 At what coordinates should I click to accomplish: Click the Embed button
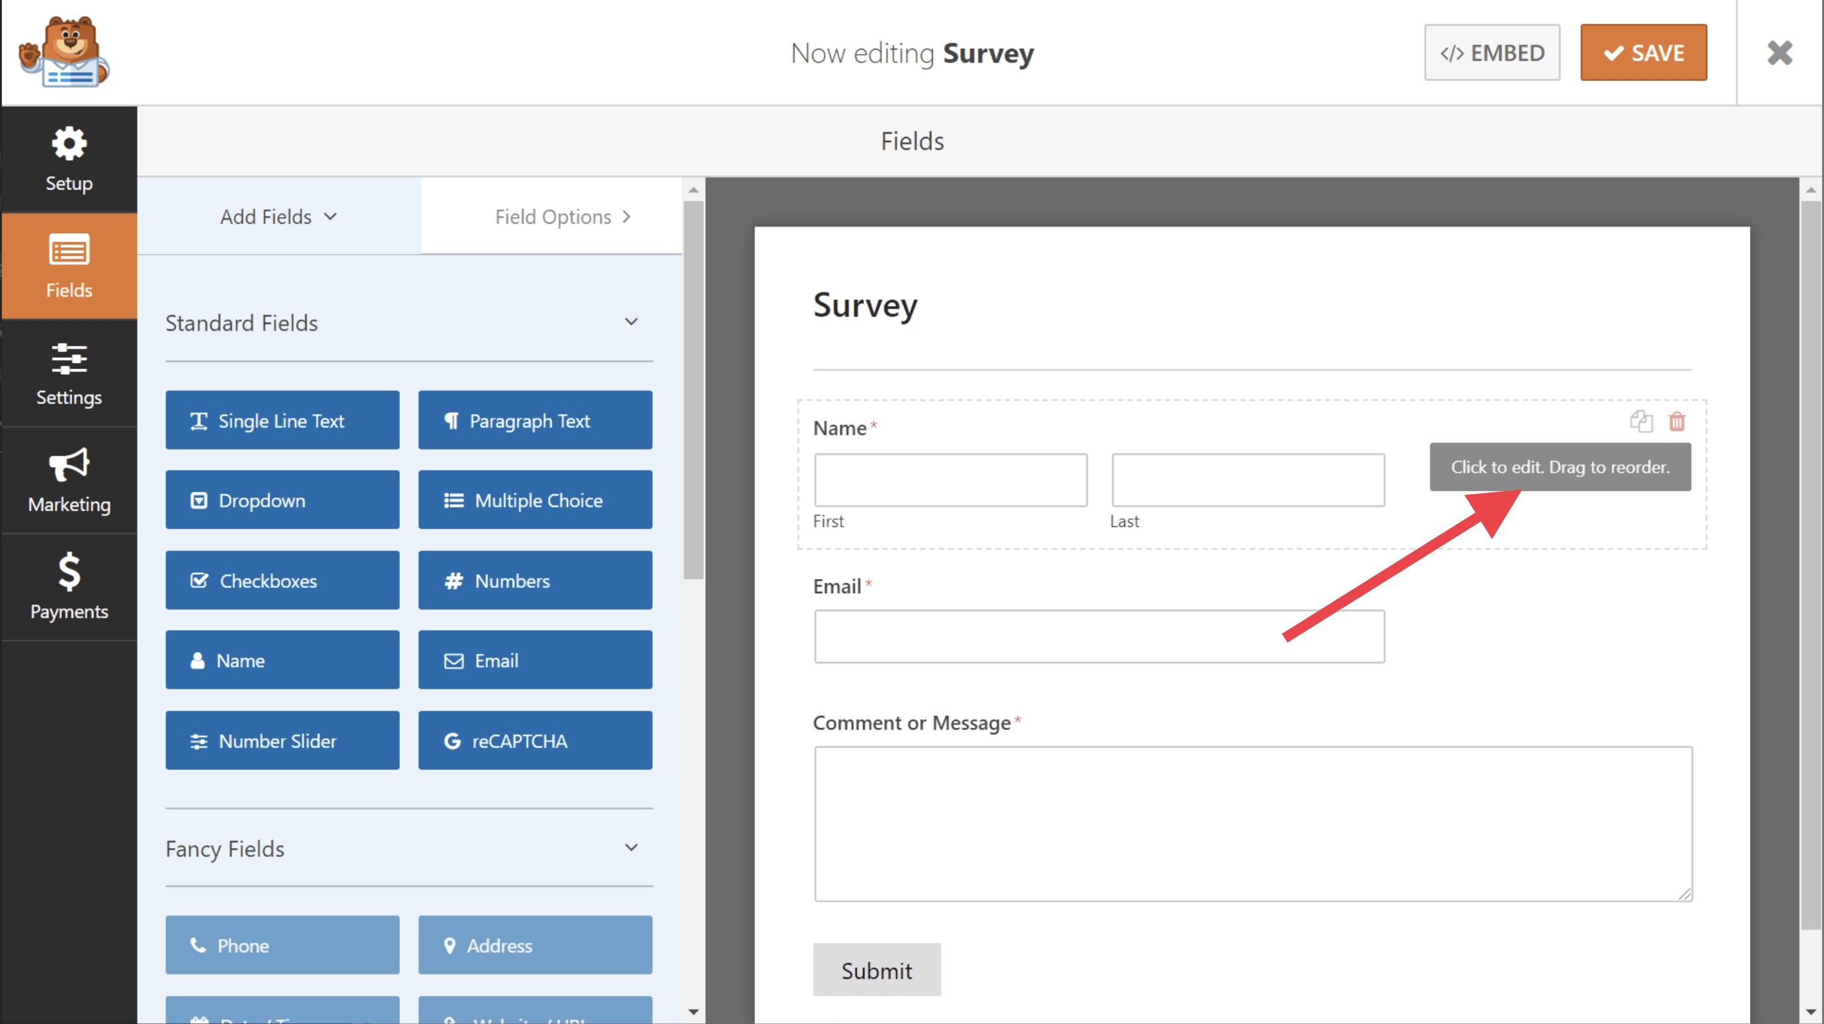point(1492,53)
